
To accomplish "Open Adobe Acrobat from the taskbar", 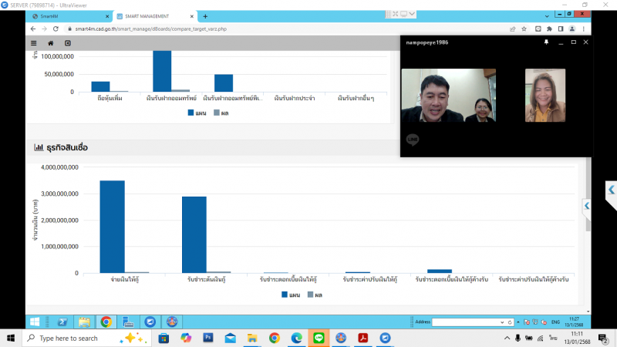I will coord(362,338).
